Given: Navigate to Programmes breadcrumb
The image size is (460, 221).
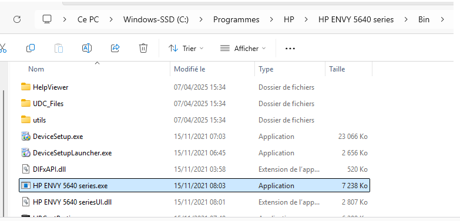Looking at the screenshot, I should 236,19.
